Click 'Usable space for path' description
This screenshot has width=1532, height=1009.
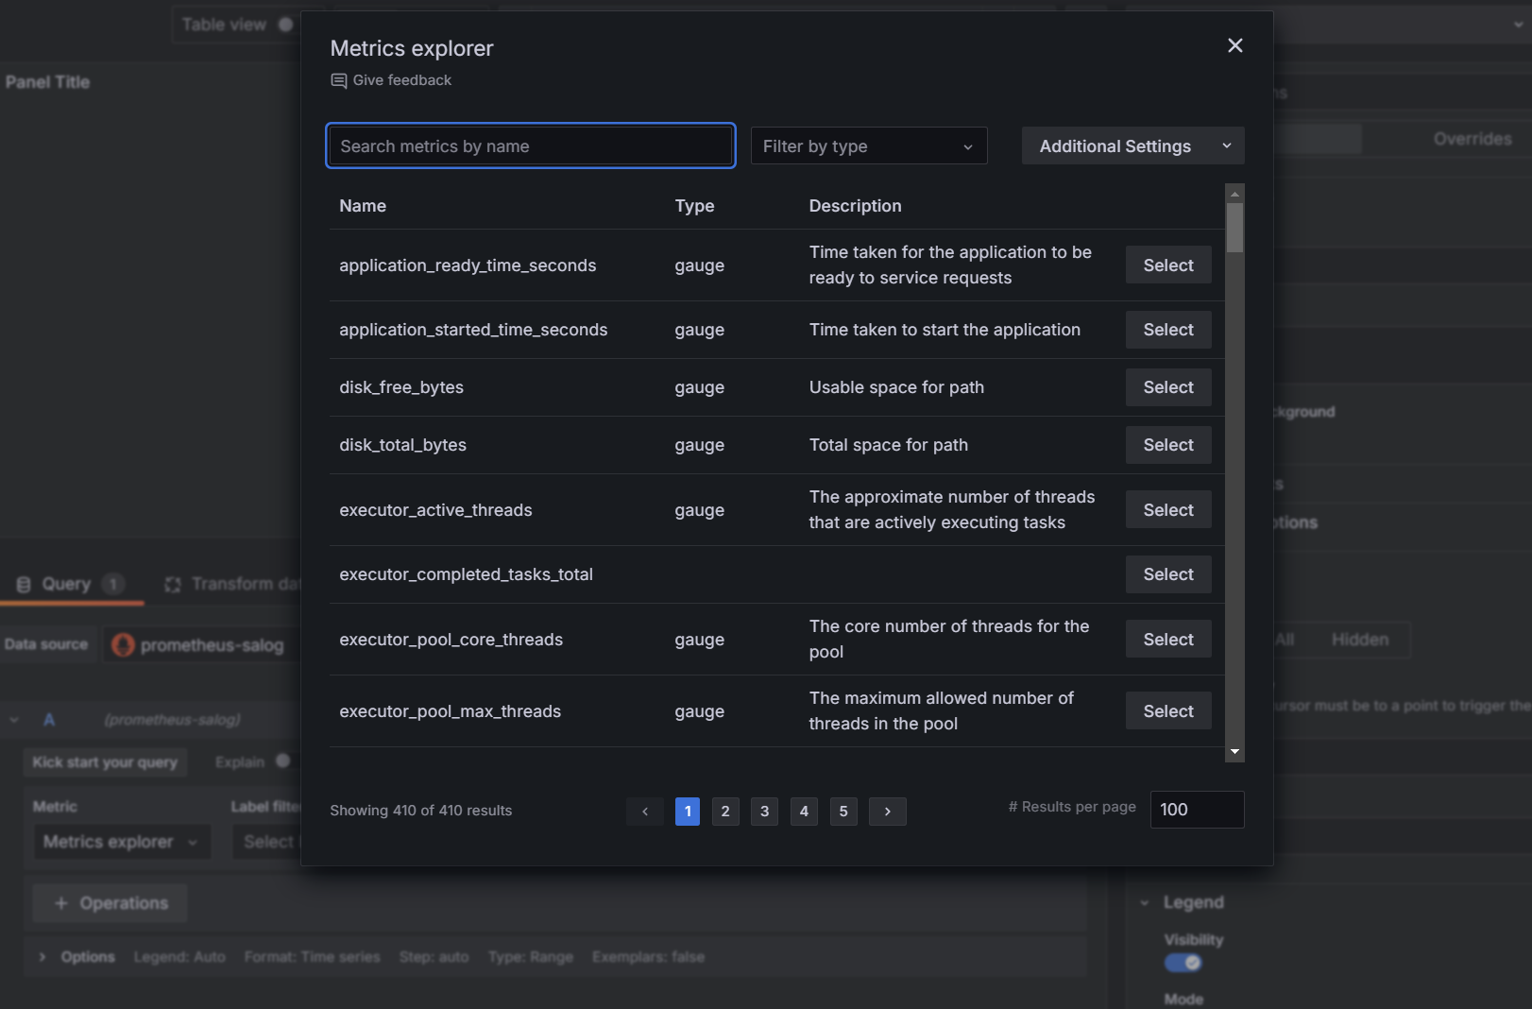896,387
